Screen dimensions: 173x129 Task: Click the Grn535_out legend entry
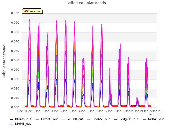(47, 119)
